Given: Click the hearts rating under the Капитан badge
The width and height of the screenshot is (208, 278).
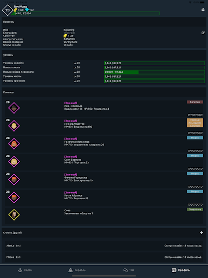Looking at the screenshot, I should (195, 115).
